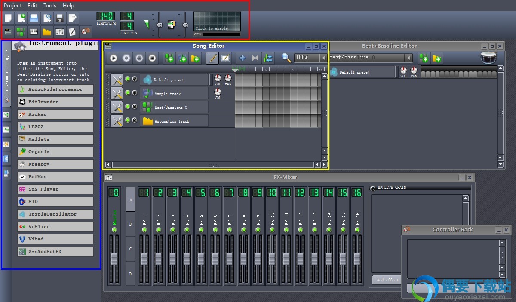Click the Controller Rack window icon
This screenshot has width=516, height=302.
(407, 230)
